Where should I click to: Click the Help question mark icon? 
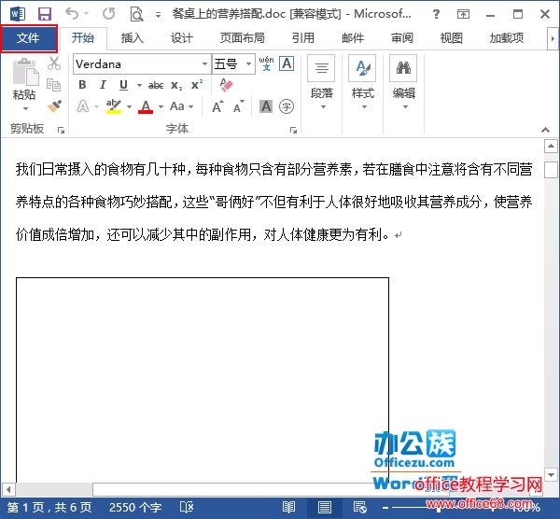pos(436,14)
